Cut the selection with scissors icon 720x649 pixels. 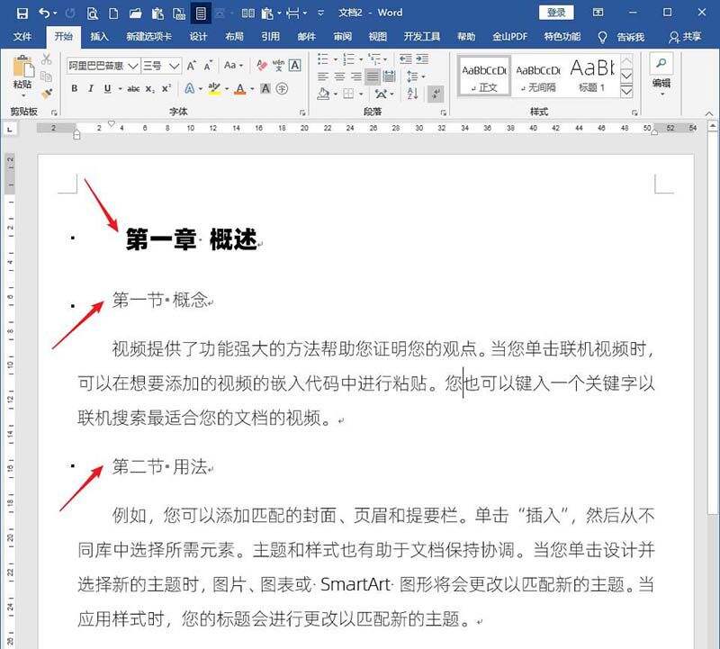(x=46, y=59)
